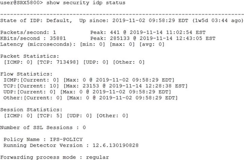Click the Packets/second value 1
The width and height of the screenshot is (244, 160).
coord(54,32)
